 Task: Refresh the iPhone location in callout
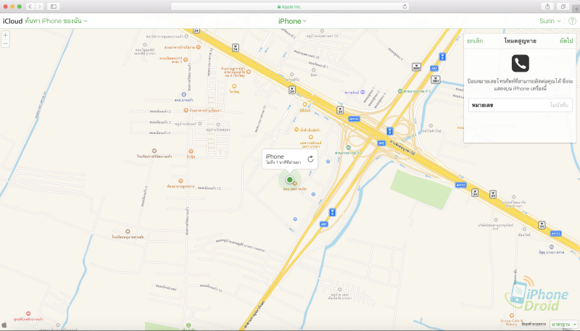click(x=311, y=159)
